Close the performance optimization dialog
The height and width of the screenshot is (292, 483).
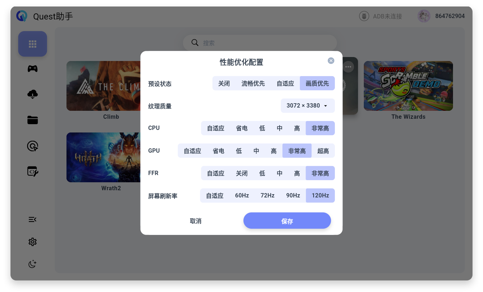coord(331,61)
